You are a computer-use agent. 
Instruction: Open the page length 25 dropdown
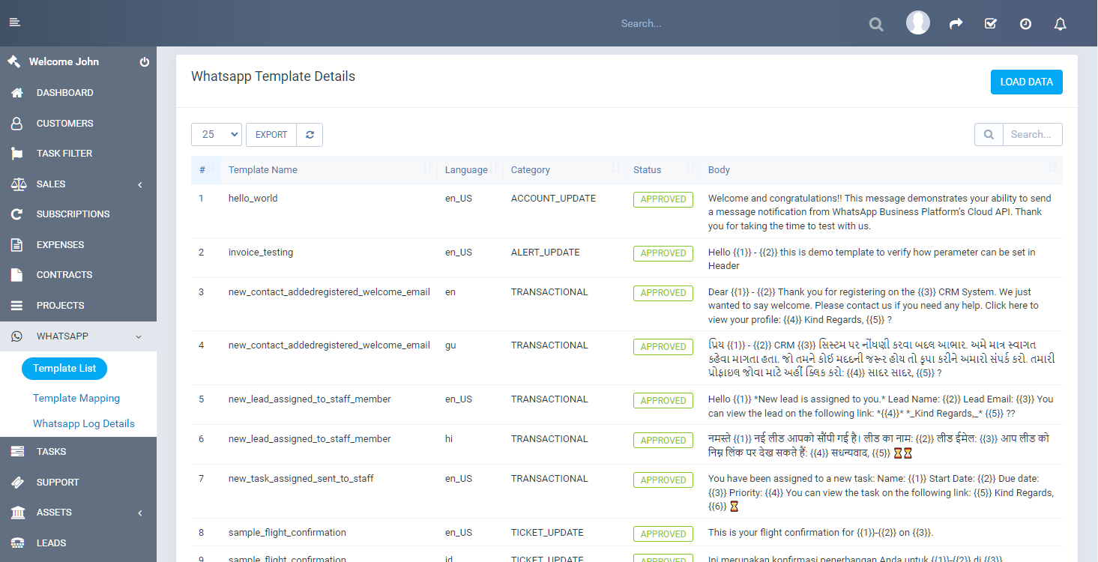point(217,135)
